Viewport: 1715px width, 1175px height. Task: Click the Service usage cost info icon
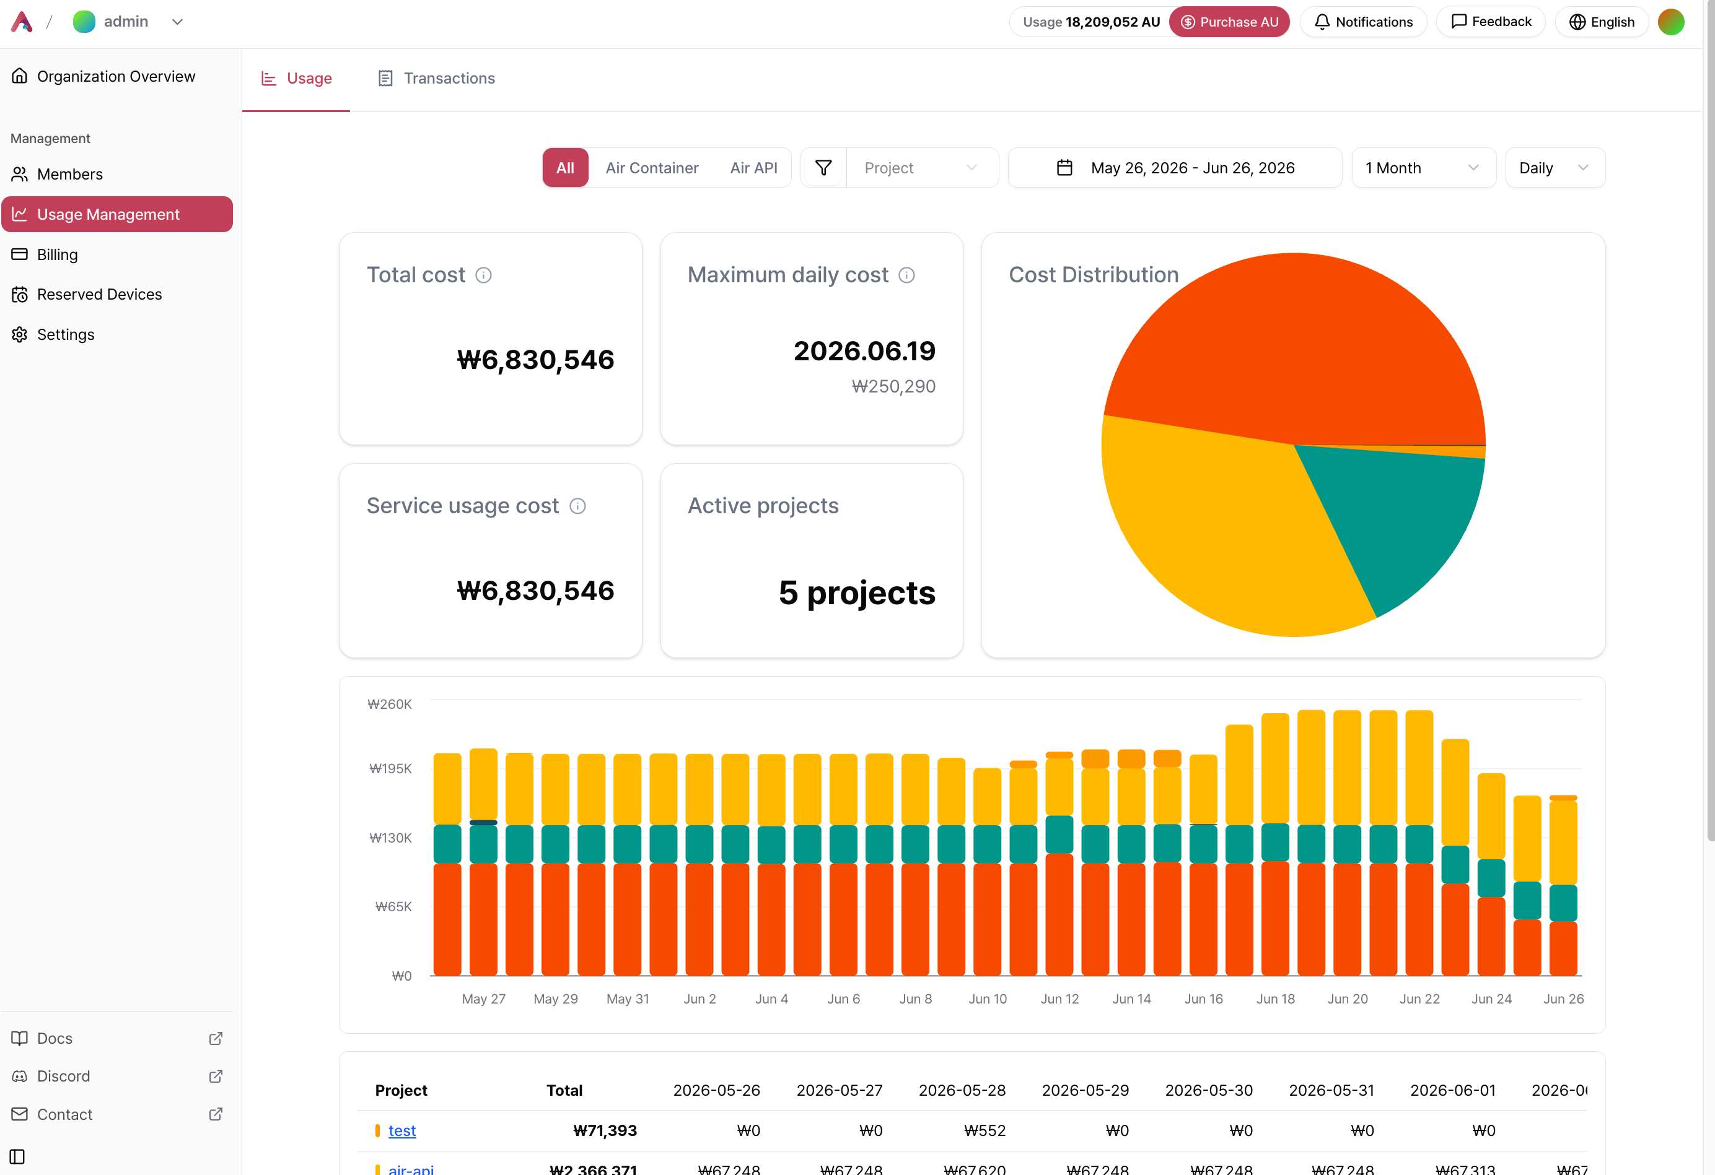click(578, 506)
